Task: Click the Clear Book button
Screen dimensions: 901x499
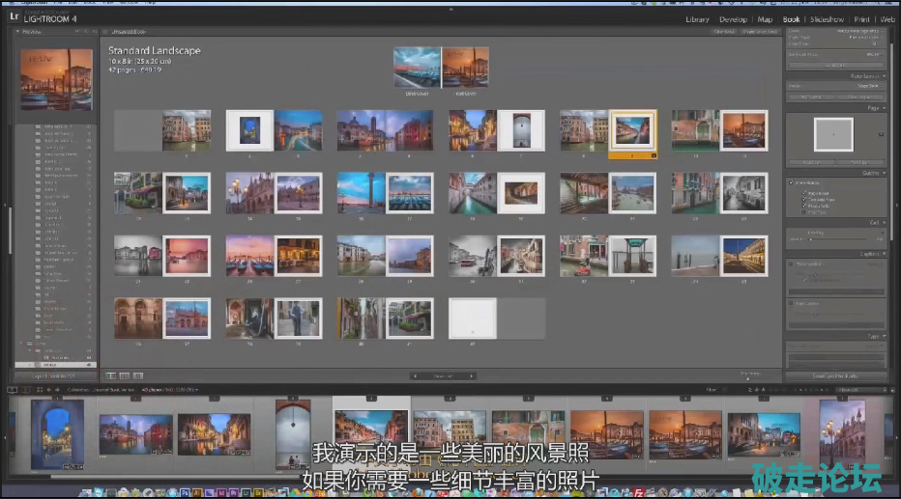Action: 724,32
